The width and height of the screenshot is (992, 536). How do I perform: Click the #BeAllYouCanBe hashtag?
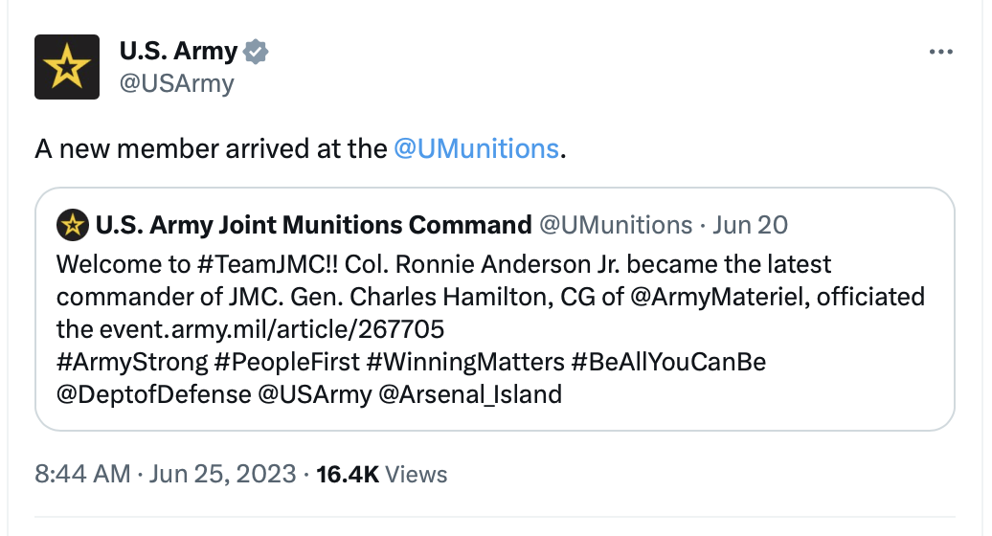(668, 362)
